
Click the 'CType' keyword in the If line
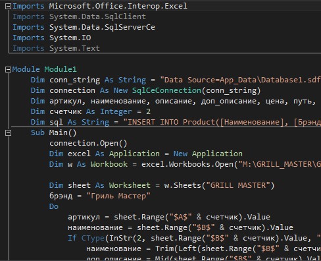pyautogui.click(x=93, y=238)
